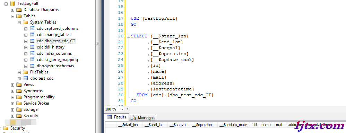Viewport: 346px width, 133px height.
Task: Click the cdc.lsn_time_mapping table icon
Action: tap(32, 60)
